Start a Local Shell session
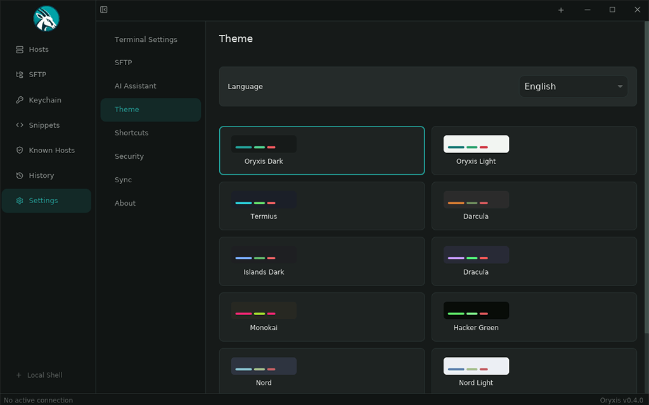Image resolution: width=649 pixels, height=405 pixels. point(39,375)
